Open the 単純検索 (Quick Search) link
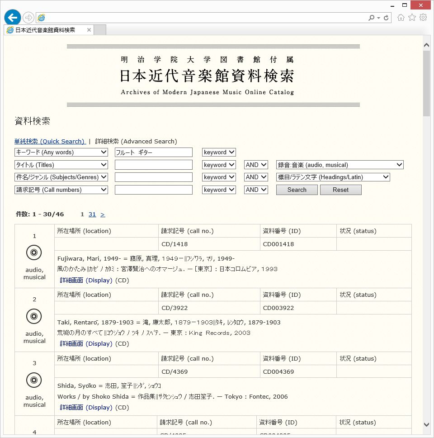This screenshot has height=438, width=434. (50, 141)
